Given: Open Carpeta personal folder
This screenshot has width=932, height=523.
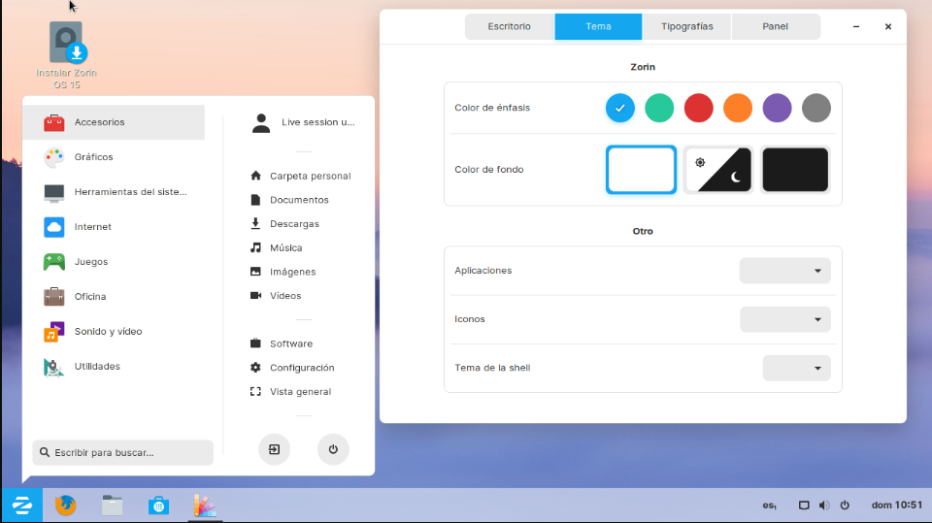Looking at the screenshot, I should point(301,176).
